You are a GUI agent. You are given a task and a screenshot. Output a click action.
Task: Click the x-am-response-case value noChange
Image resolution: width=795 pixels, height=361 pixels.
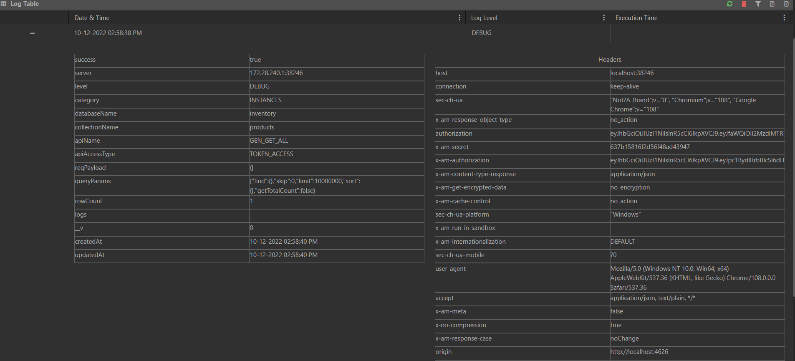(x=624, y=338)
